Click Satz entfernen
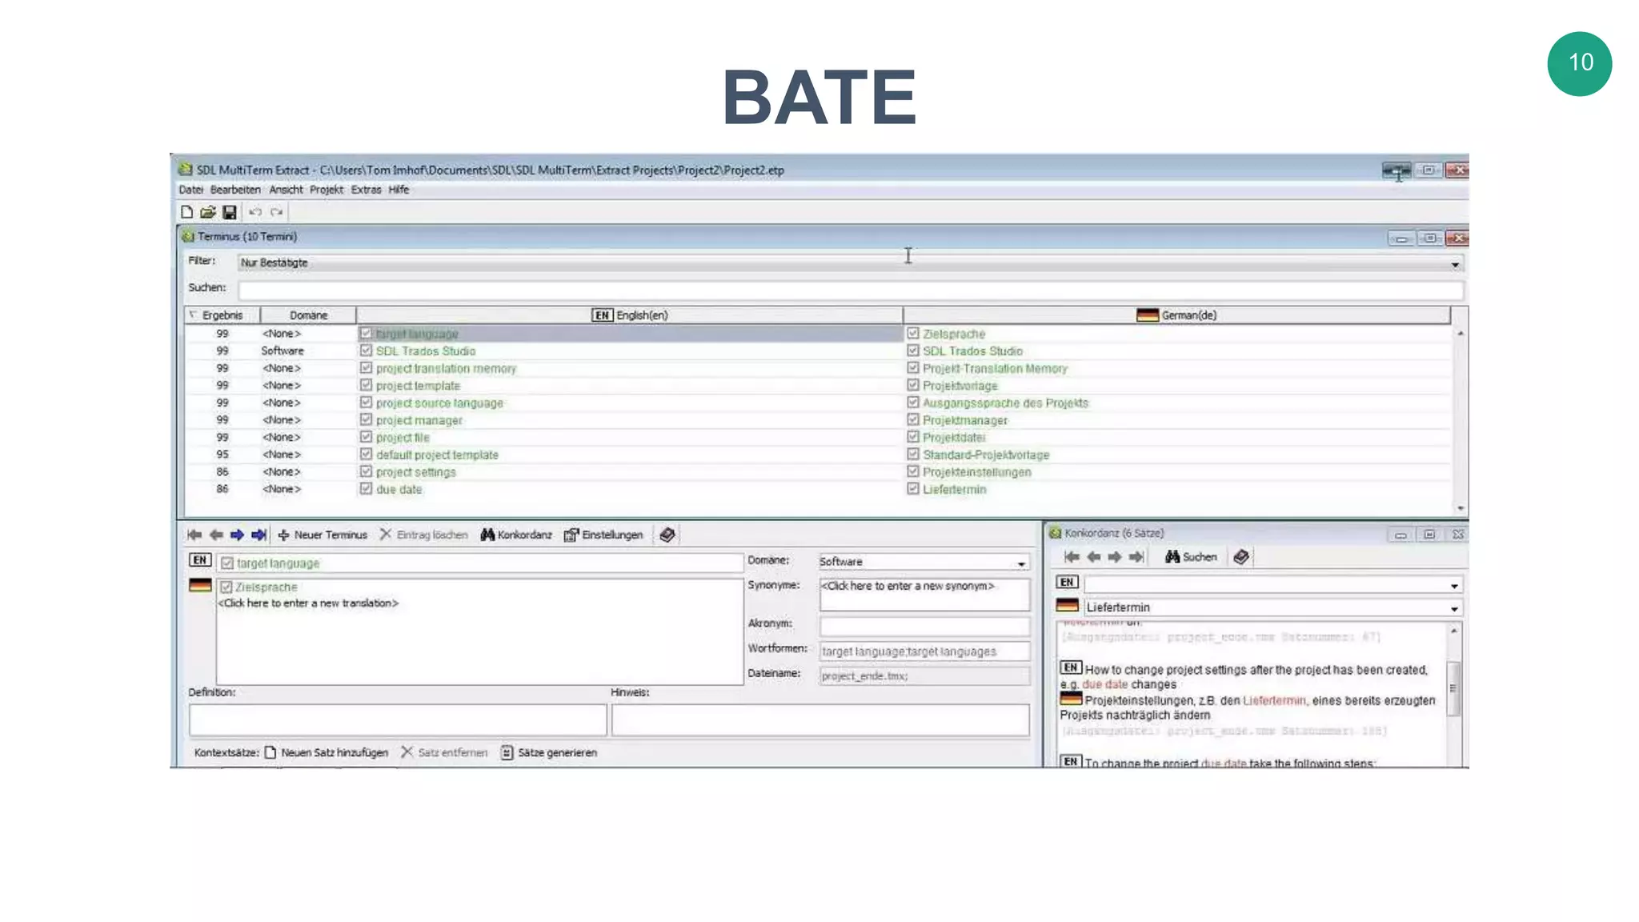Screen dimensions: 1639x922 [x=445, y=752]
